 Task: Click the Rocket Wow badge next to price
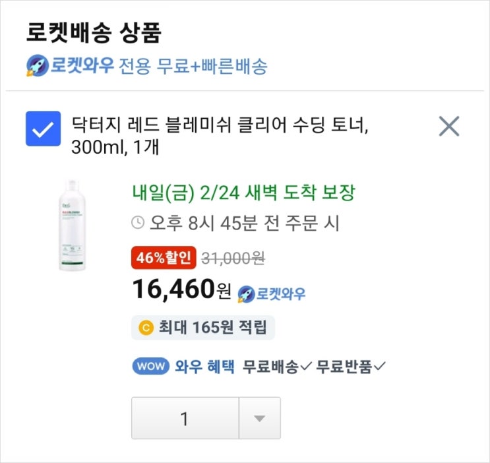272,293
